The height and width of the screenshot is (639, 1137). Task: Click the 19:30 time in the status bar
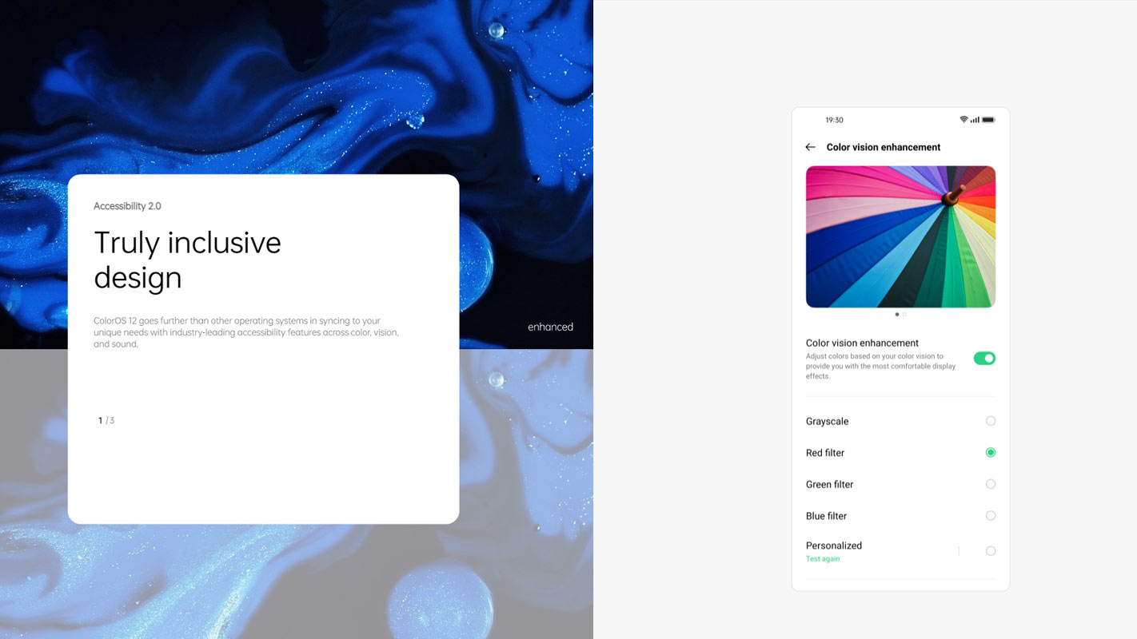[834, 120]
